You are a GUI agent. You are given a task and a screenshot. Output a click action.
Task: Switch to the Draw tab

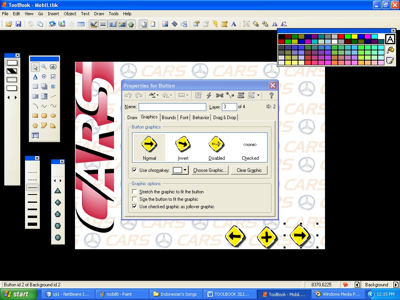(132, 118)
